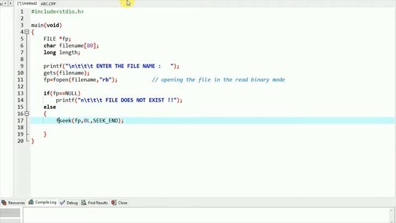Click the right tab-scroll arrow button
The height and width of the screenshot is (223, 396).
(11, 4)
